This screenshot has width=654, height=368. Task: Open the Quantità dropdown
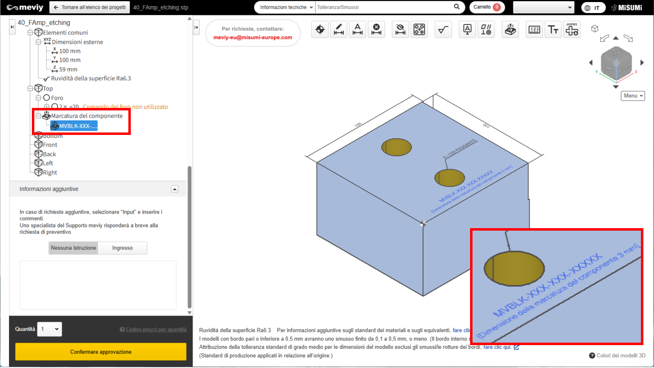[x=49, y=329]
